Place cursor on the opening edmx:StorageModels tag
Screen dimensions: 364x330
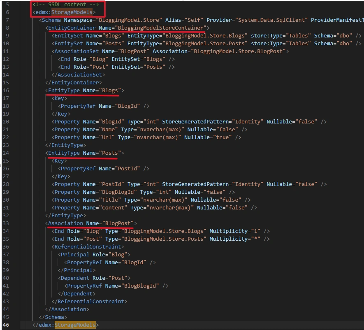(64, 12)
